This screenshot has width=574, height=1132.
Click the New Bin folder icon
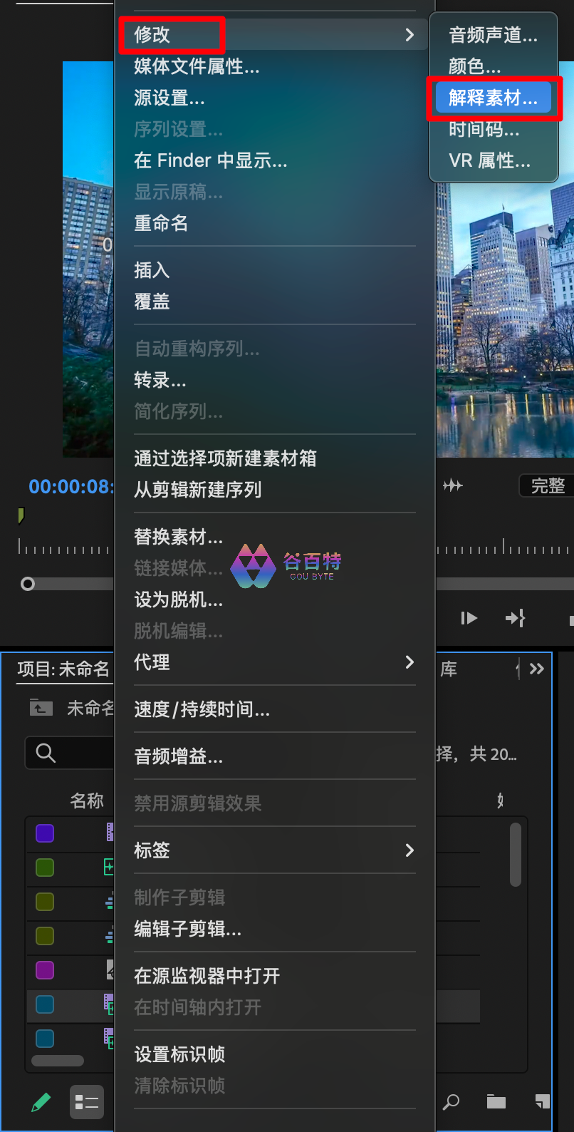pos(496,1102)
